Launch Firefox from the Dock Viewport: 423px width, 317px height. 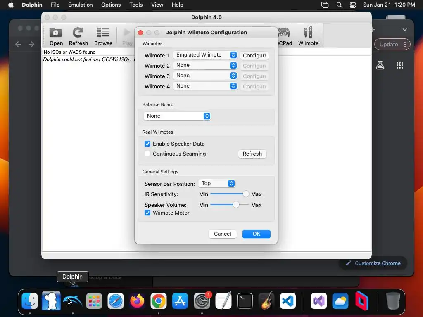(x=137, y=300)
